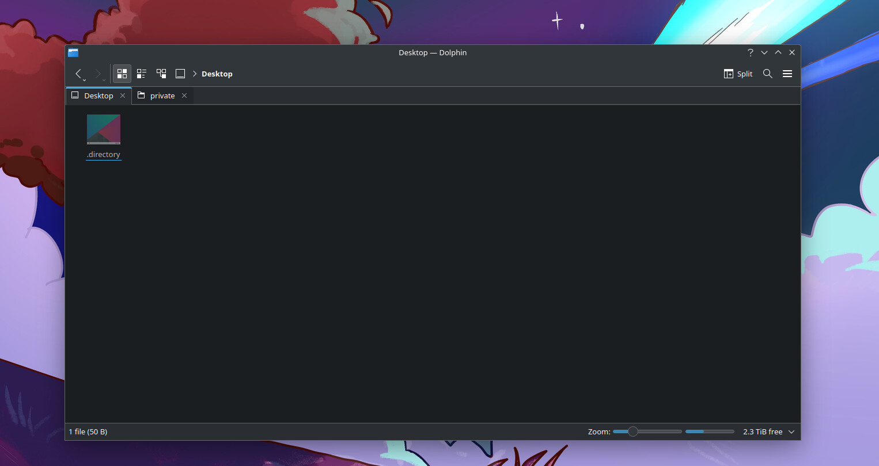
Task: Click the window help question mark icon
Action: 750,52
